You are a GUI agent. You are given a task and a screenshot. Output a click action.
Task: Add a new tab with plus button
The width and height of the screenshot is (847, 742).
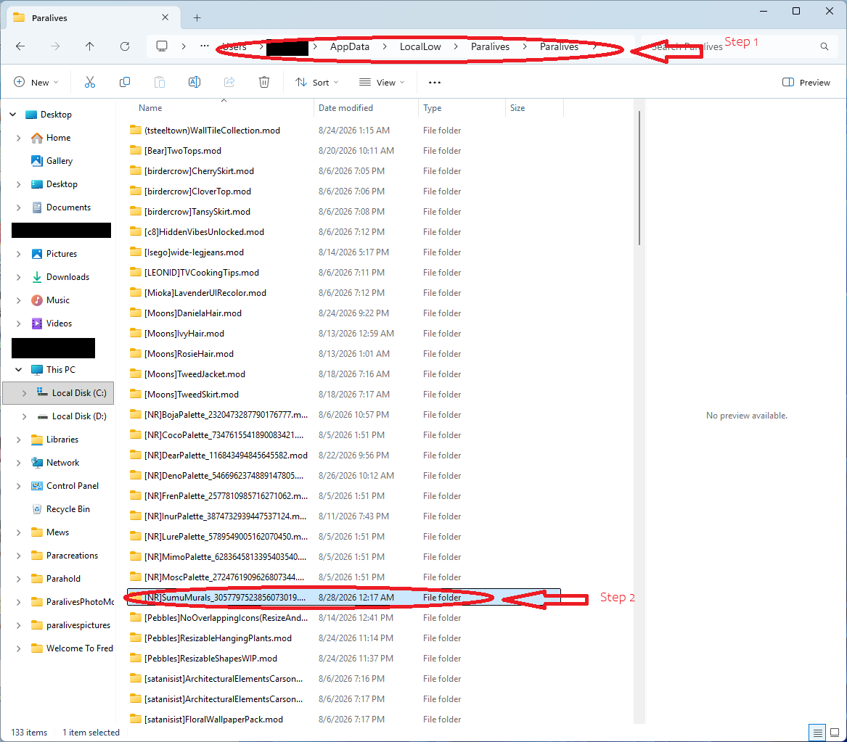(x=197, y=18)
